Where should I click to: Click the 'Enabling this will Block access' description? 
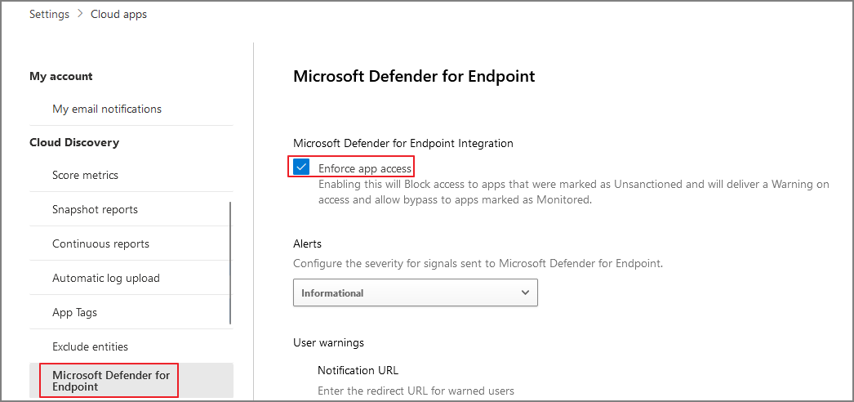point(573,192)
